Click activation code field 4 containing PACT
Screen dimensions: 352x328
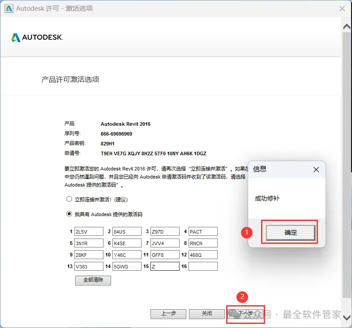[x=203, y=231]
